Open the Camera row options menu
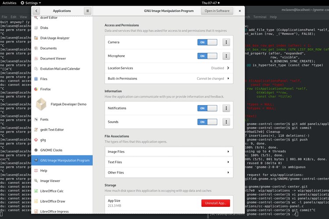 coord(226,42)
